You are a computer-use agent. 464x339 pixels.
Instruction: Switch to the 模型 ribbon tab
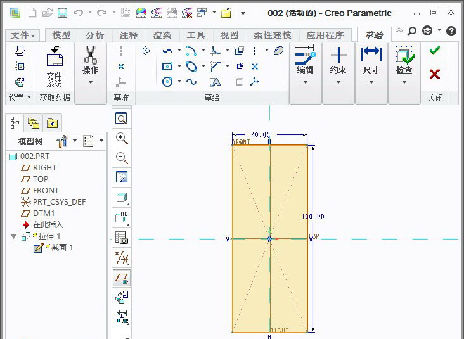pos(61,35)
